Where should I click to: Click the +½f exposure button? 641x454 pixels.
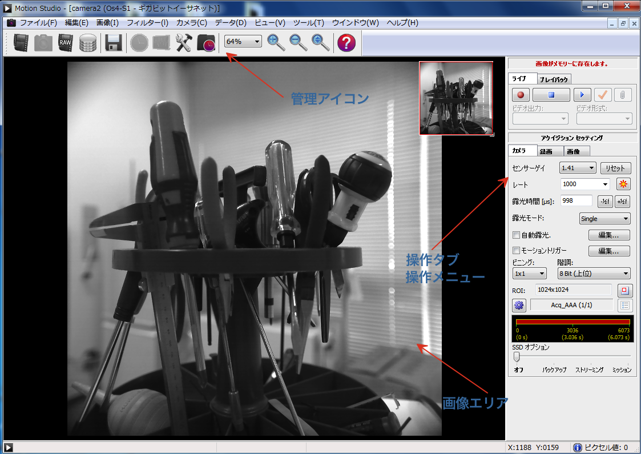click(623, 201)
